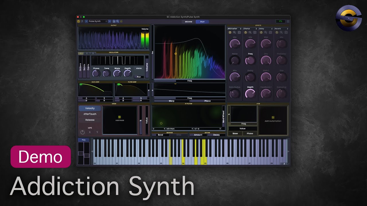Screen dimensions: 367x206
Task: Click the Detune Amount slider
Action: click(x=198, y=135)
